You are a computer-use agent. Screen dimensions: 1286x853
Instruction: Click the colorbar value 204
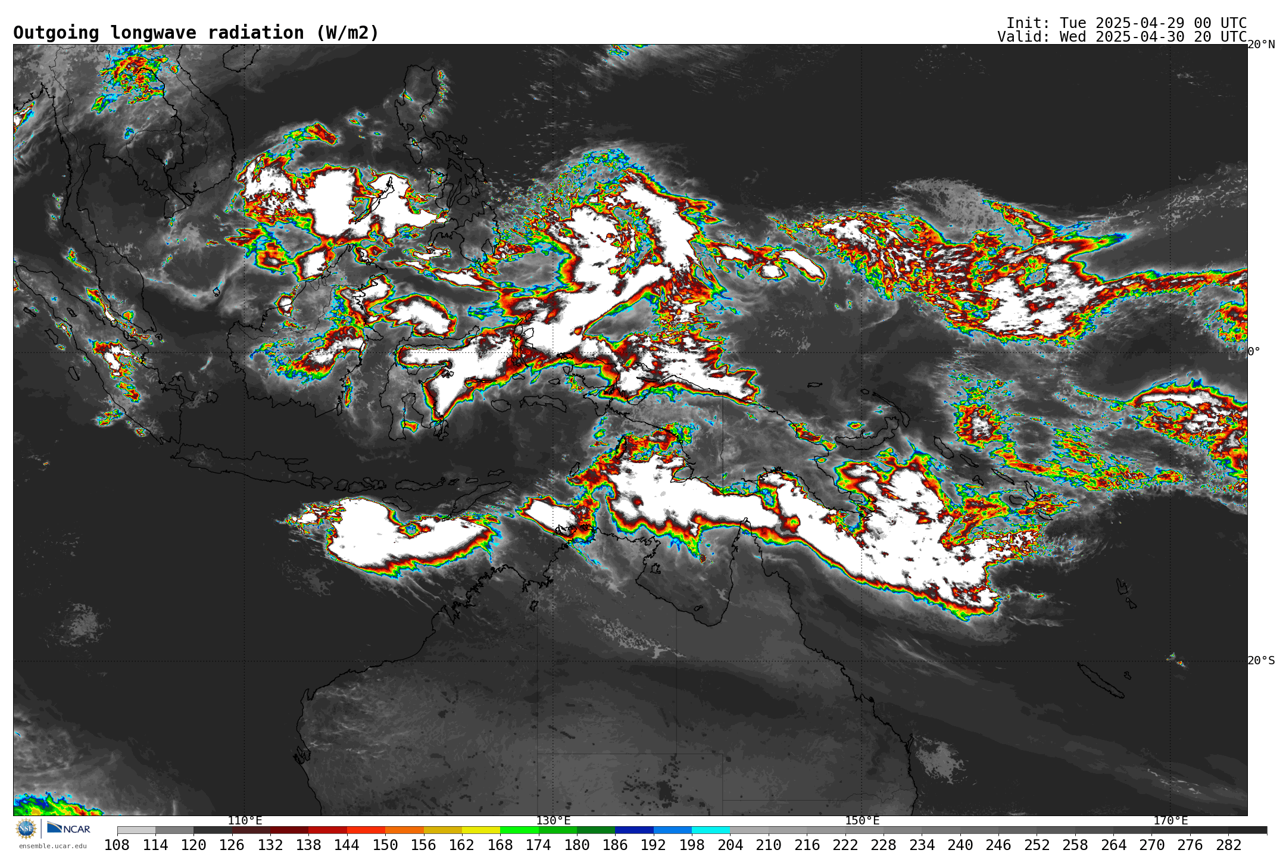pyautogui.click(x=731, y=845)
